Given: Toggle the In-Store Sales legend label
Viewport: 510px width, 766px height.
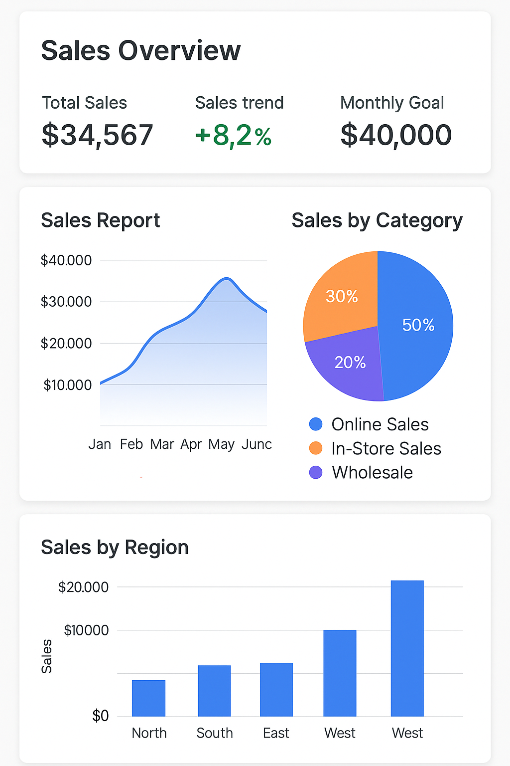Looking at the screenshot, I should (386, 448).
